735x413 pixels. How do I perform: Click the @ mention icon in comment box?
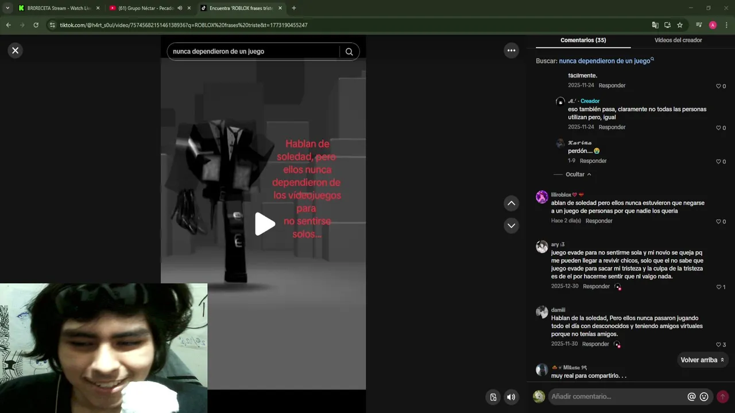pyautogui.click(x=691, y=396)
